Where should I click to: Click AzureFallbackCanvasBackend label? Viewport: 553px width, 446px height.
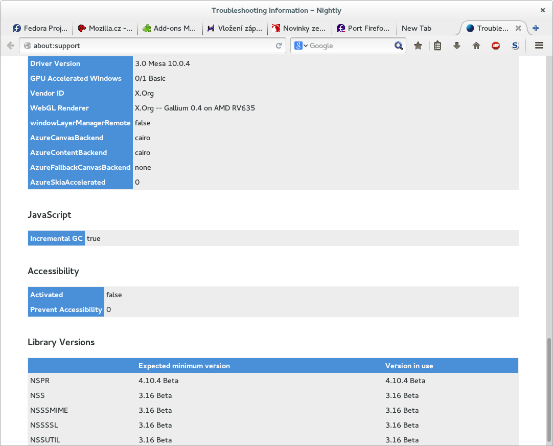(x=80, y=167)
